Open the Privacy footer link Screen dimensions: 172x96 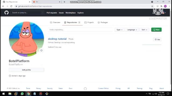click(38, 88)
